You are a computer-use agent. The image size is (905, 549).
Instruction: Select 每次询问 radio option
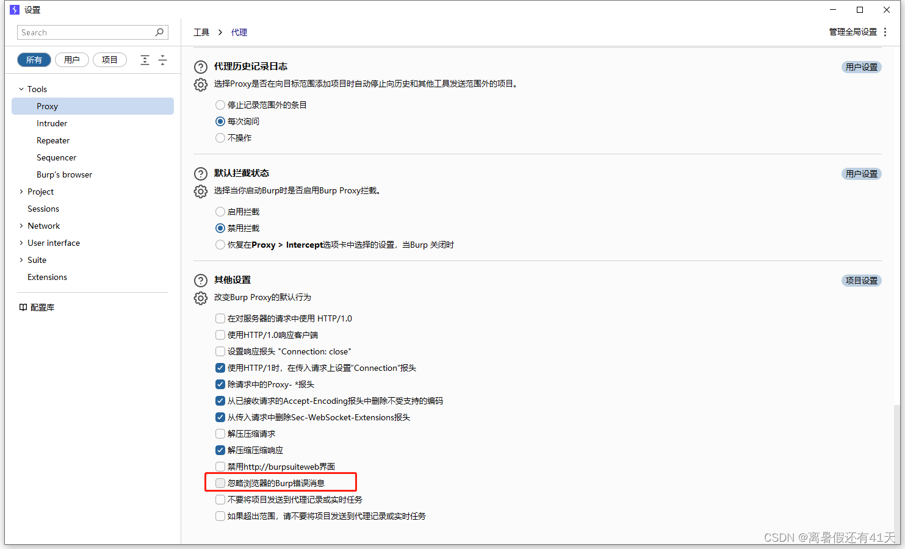(220, 121)
